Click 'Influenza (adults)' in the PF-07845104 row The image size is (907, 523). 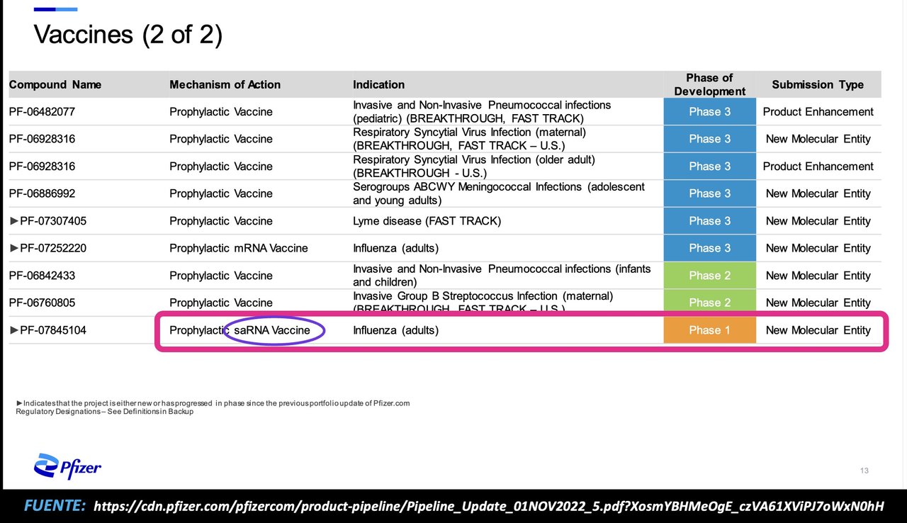[x=395, y=330]
